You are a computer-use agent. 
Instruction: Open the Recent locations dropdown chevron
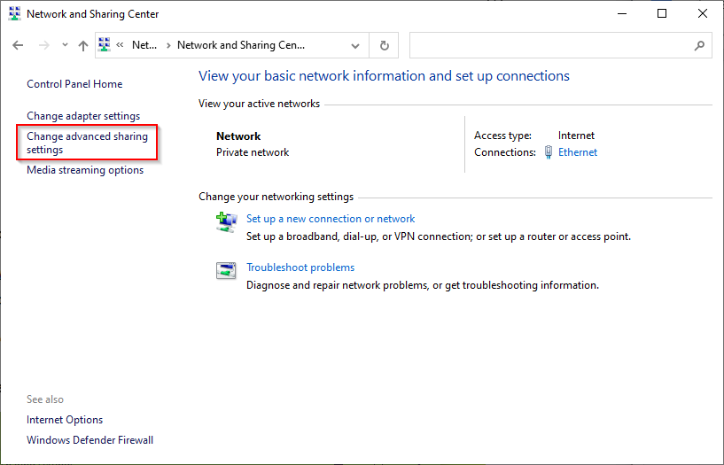pos(65,45)
